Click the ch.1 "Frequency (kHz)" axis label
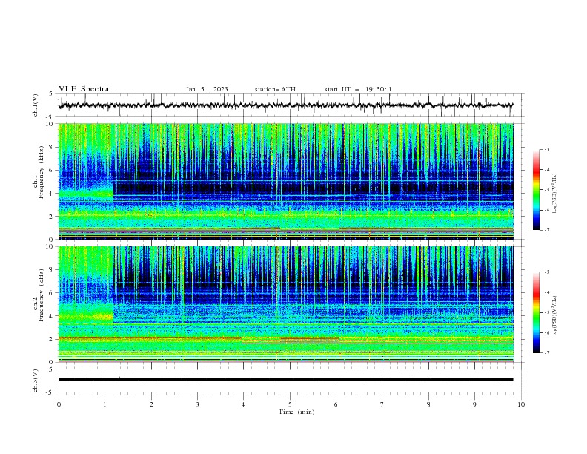The width and height of the screenshot is (587, 454). click(x=42, y=173)
